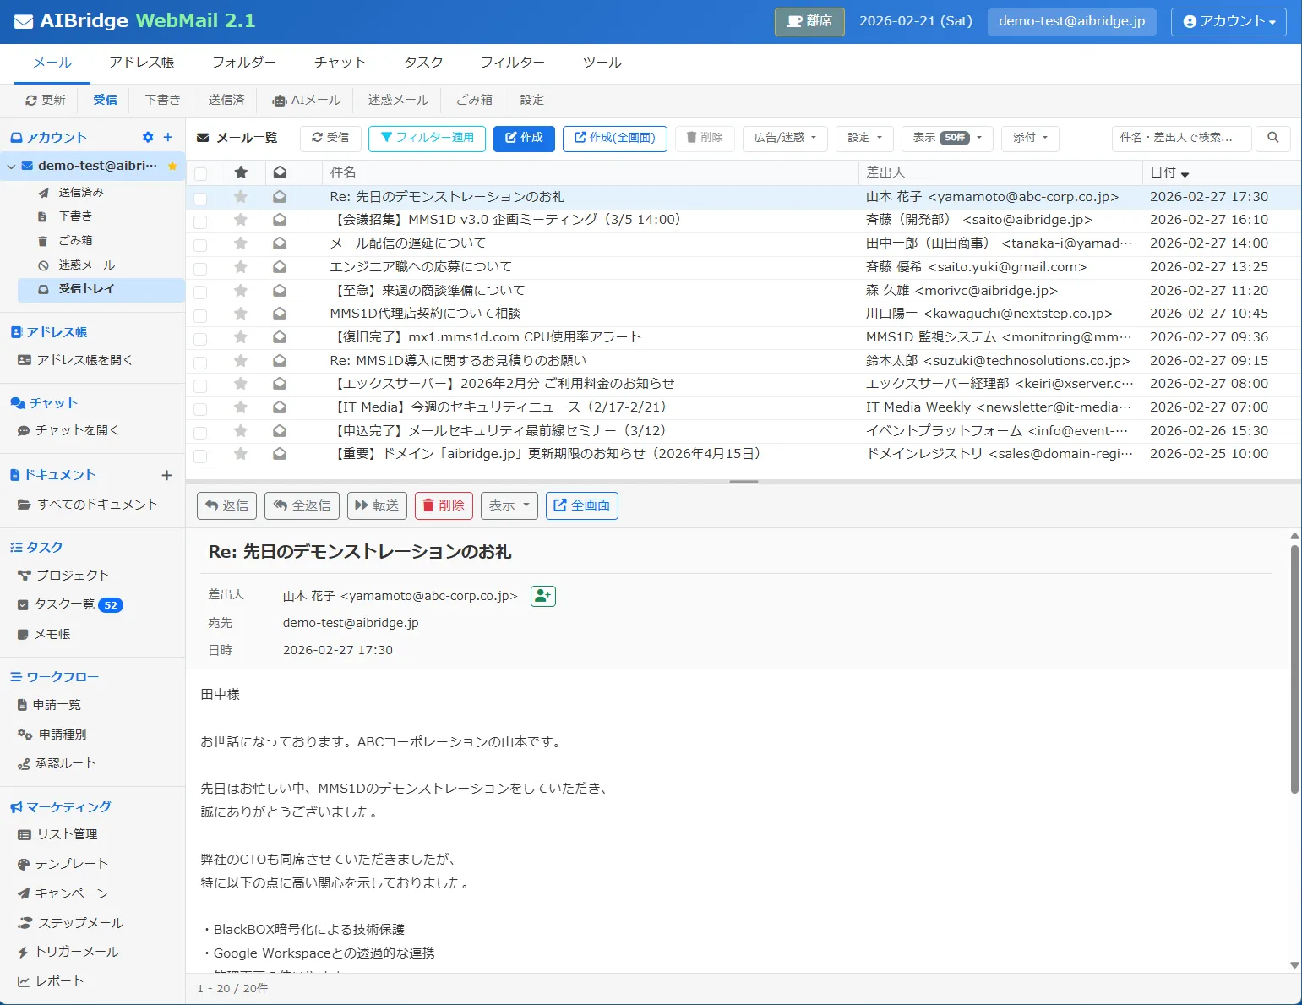Add a new account with the plus icon
This screenshot has width=1302, height=1005.
pyautogui.click(x=167, y=136)
